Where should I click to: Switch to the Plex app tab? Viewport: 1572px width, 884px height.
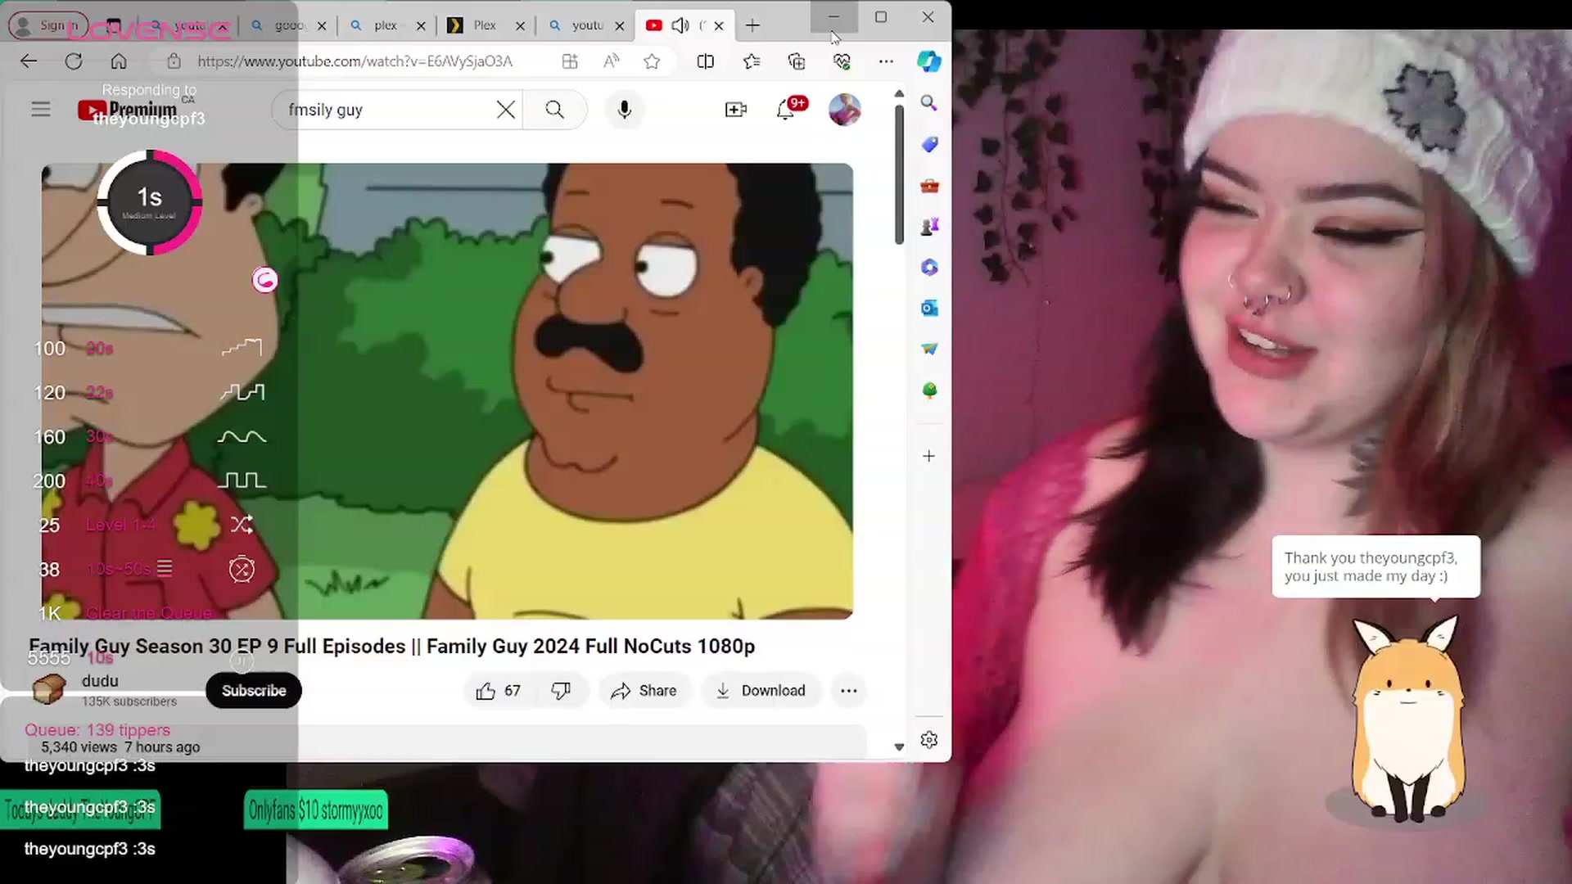(484, 25)
